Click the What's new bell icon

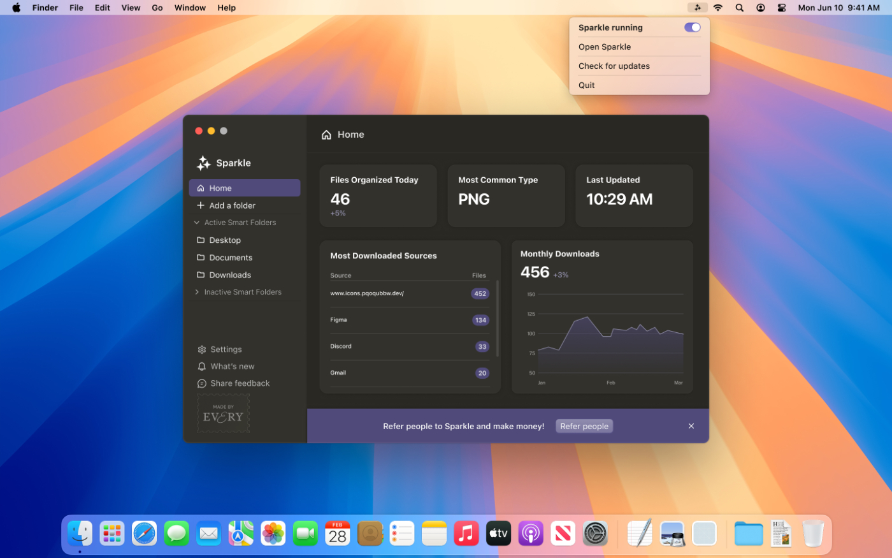click(202, 367)
